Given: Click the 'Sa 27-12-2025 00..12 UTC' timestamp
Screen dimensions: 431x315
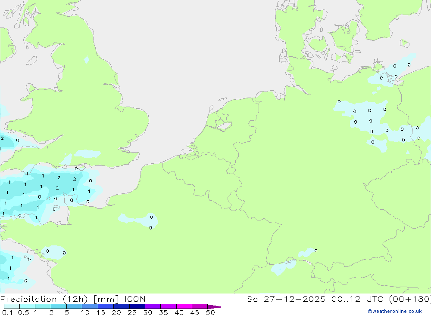Looking at the screenshot, I should [315, 299].
